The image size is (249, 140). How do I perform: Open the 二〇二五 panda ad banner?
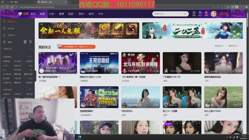(192, 30)
